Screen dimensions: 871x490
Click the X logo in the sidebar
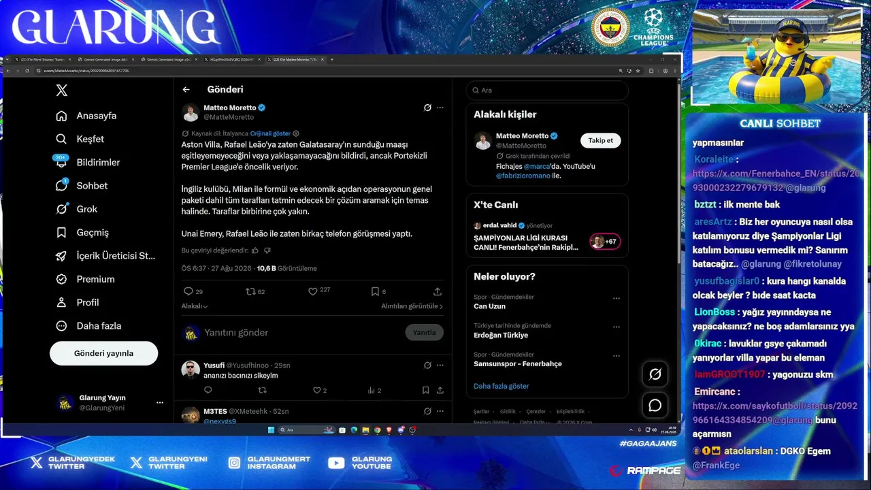pos(61,91)
